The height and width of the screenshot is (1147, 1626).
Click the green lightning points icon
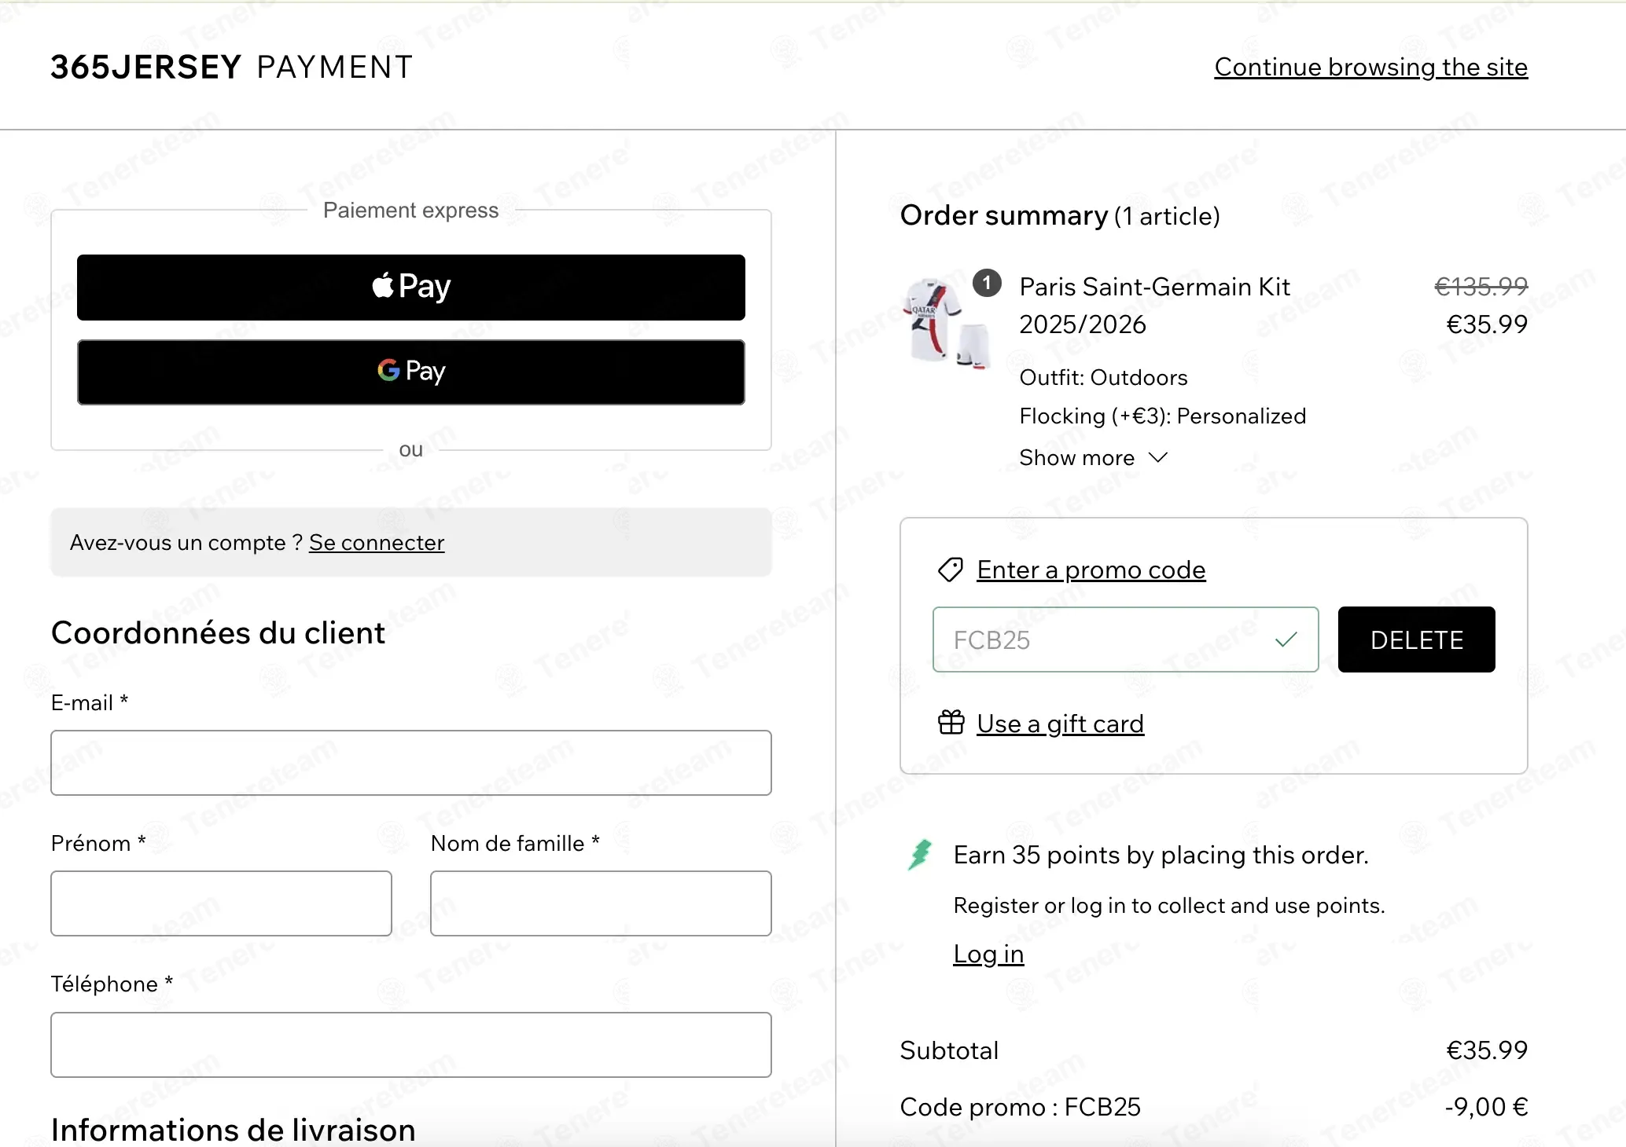click(x=919, y=855)
